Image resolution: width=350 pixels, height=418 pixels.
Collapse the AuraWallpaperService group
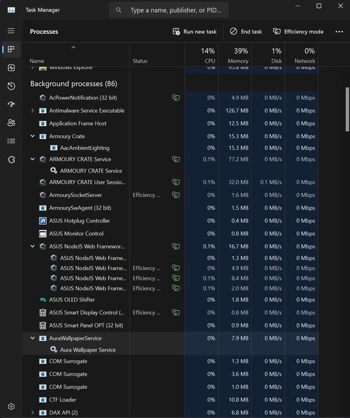click(x=33, y=338)
